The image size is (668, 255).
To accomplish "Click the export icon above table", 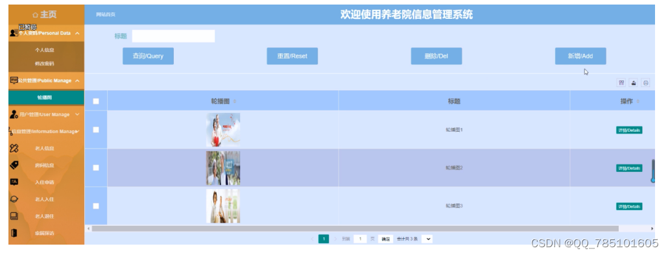I will [634, 82].
